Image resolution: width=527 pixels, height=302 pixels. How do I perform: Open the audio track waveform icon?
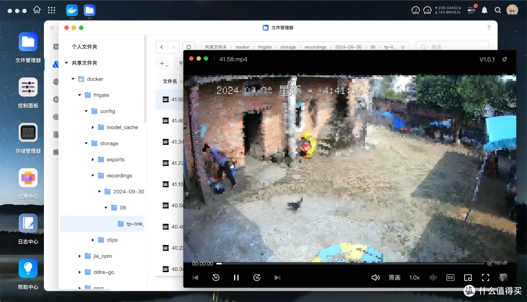[x=433, y=278]
